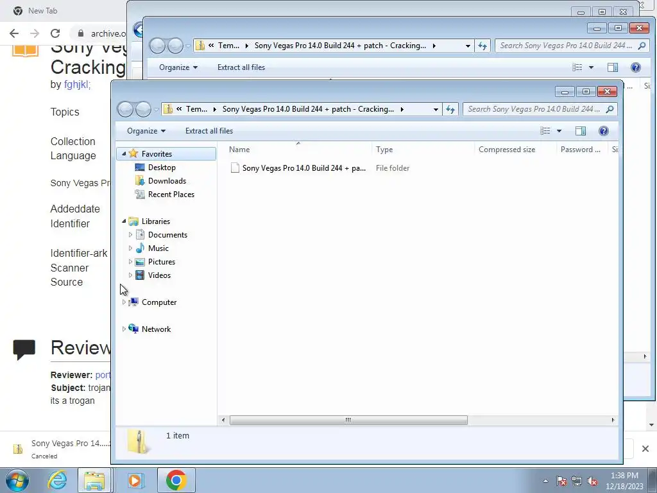The image size is (657, 493).
Task: Select the Libraries group
Action: coord(155,221)
